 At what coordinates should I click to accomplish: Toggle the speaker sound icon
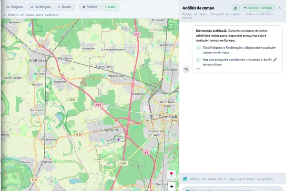click(235, 8)
